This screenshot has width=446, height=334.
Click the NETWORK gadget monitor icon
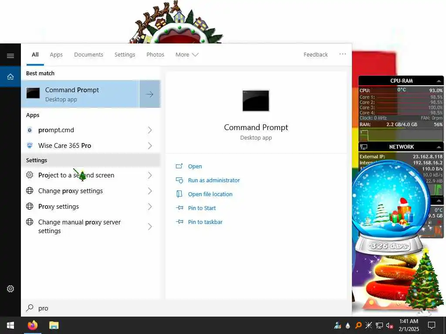tap(364, 147)
